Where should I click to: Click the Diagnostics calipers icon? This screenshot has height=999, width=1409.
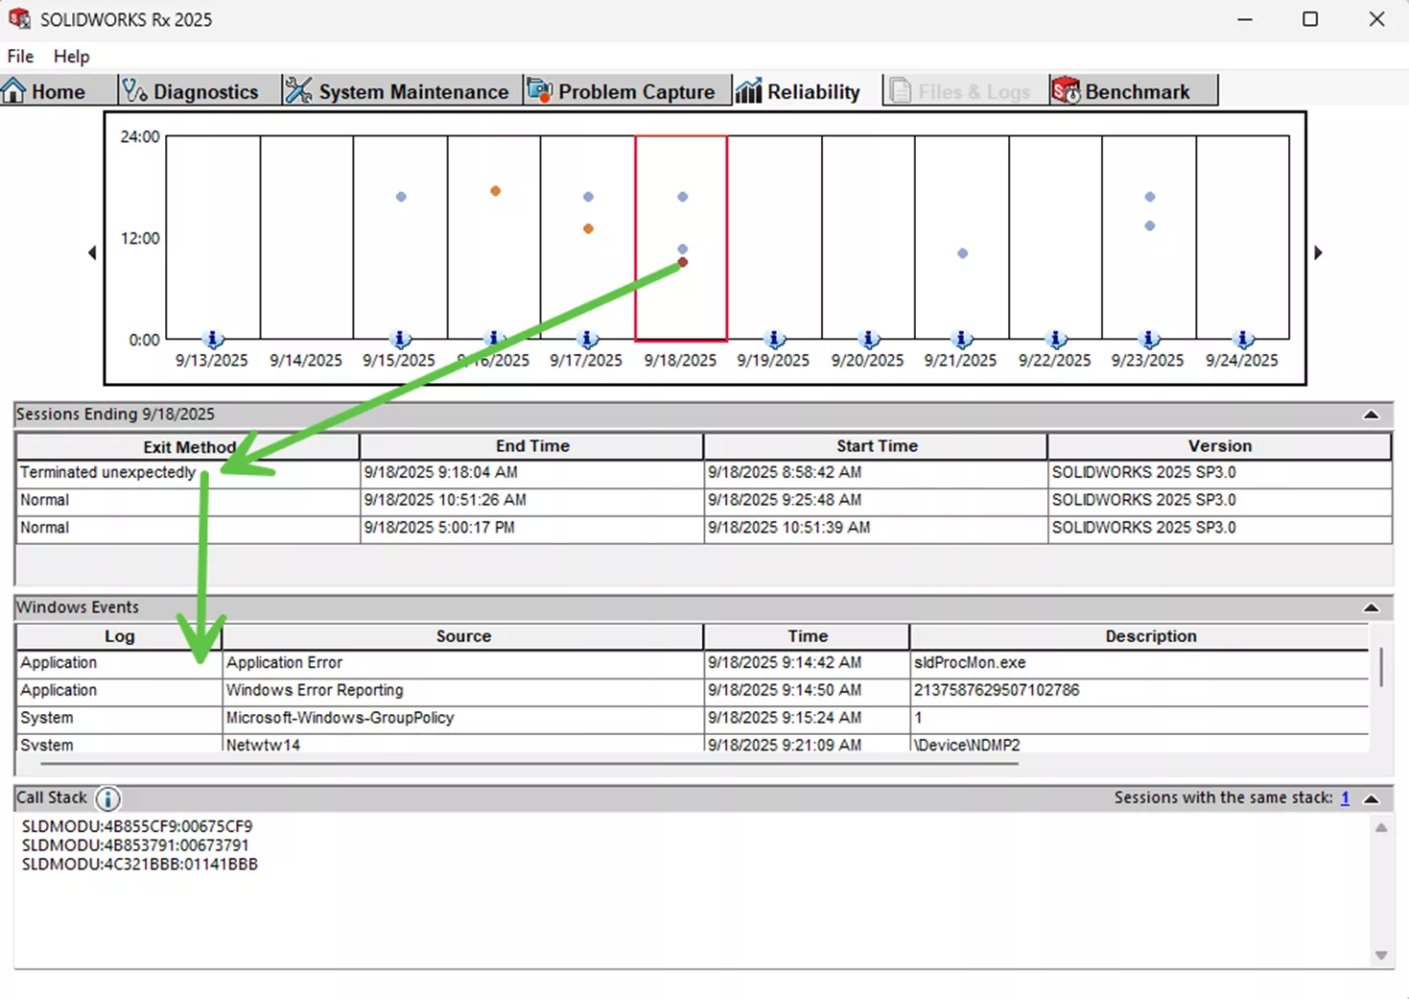coord(134,89)
